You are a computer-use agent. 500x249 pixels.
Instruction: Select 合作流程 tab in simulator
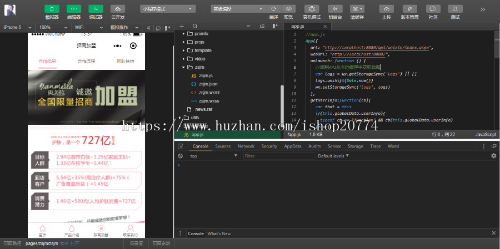[86, 61]
